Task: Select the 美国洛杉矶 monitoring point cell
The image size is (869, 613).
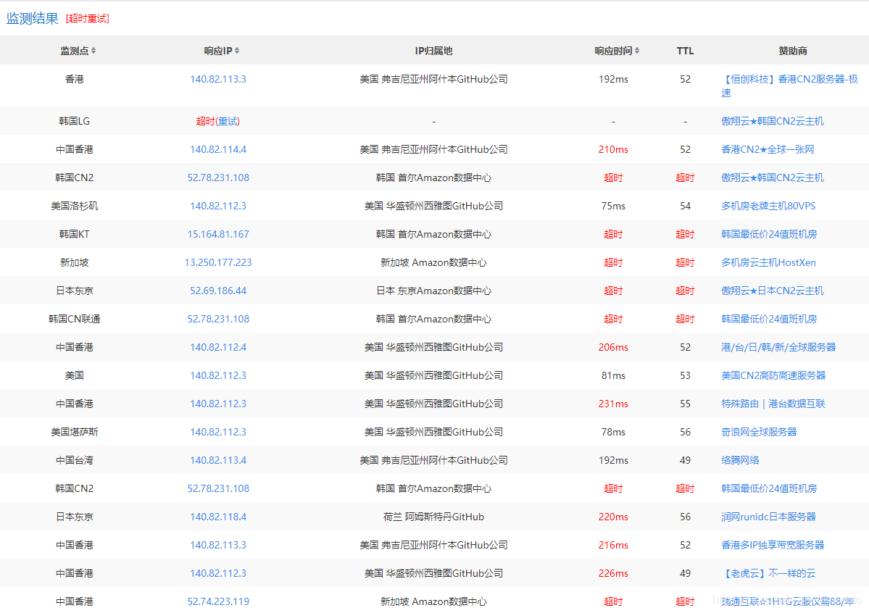Action: point(74,206)
